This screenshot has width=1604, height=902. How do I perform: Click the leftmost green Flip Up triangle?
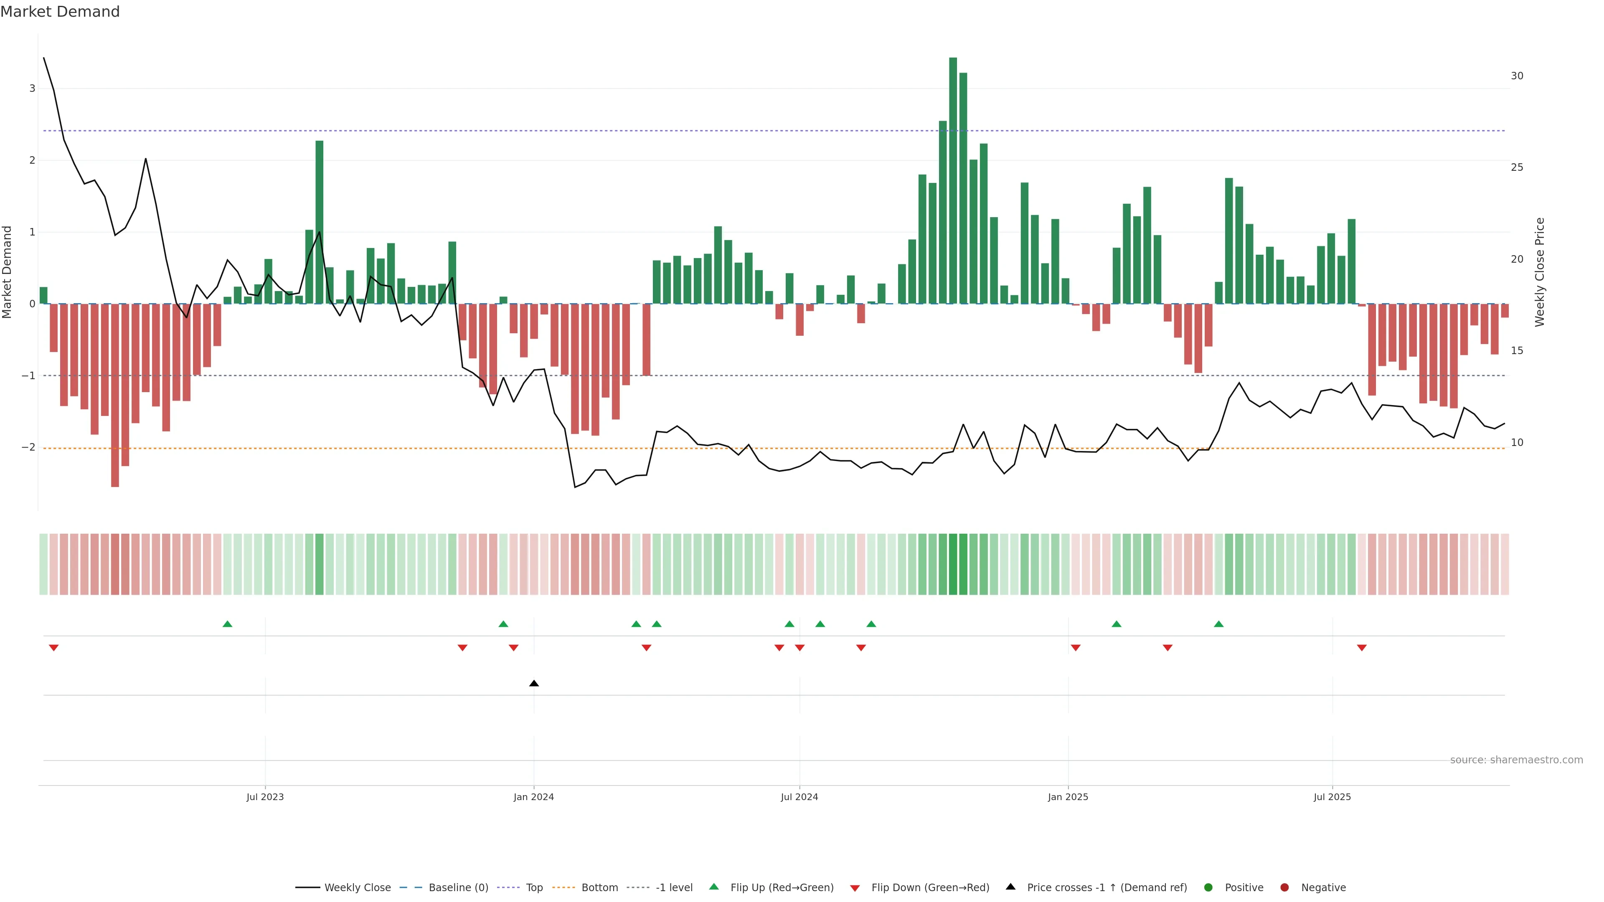click(227, 624)
